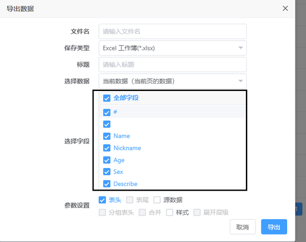Uncheck the Name field checkbox

click(107, 136)
